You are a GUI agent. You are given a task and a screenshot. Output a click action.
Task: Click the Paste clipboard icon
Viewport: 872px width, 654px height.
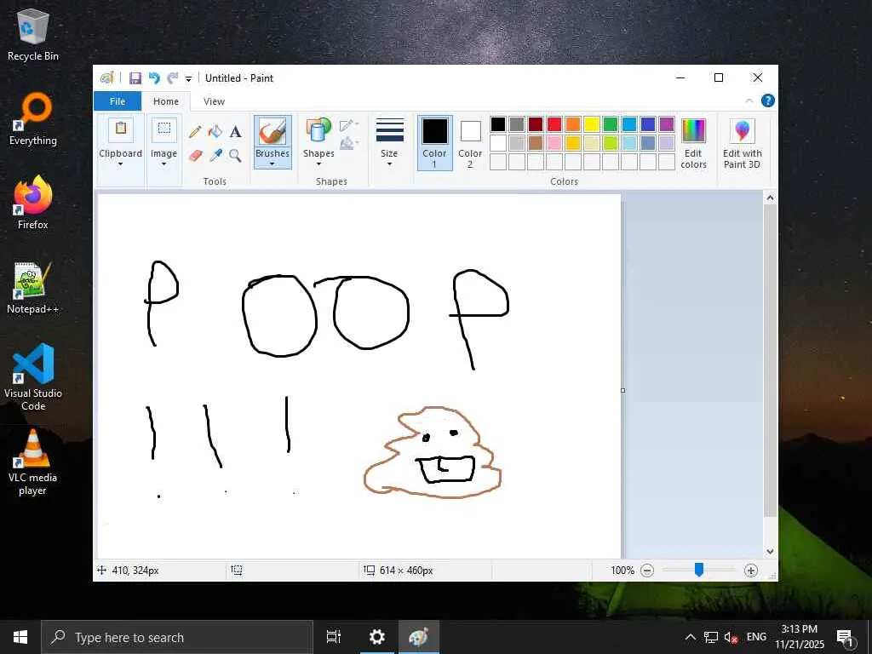tap(121, 129)
